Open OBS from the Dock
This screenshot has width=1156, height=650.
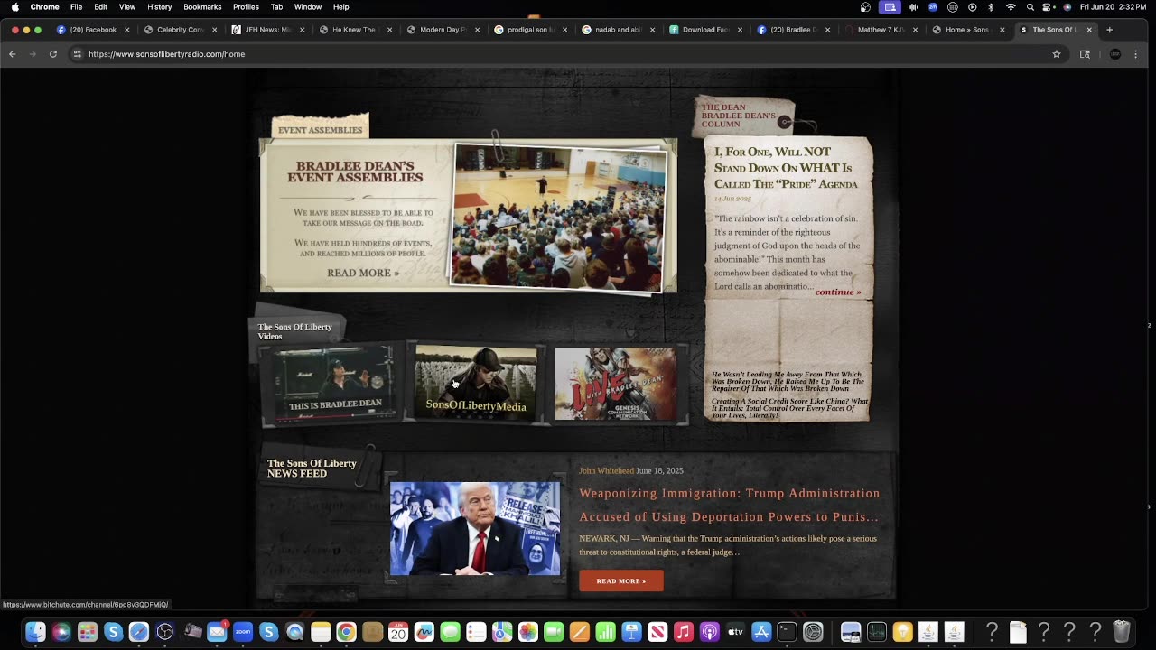pyautogui.click(x=165, y=632)
